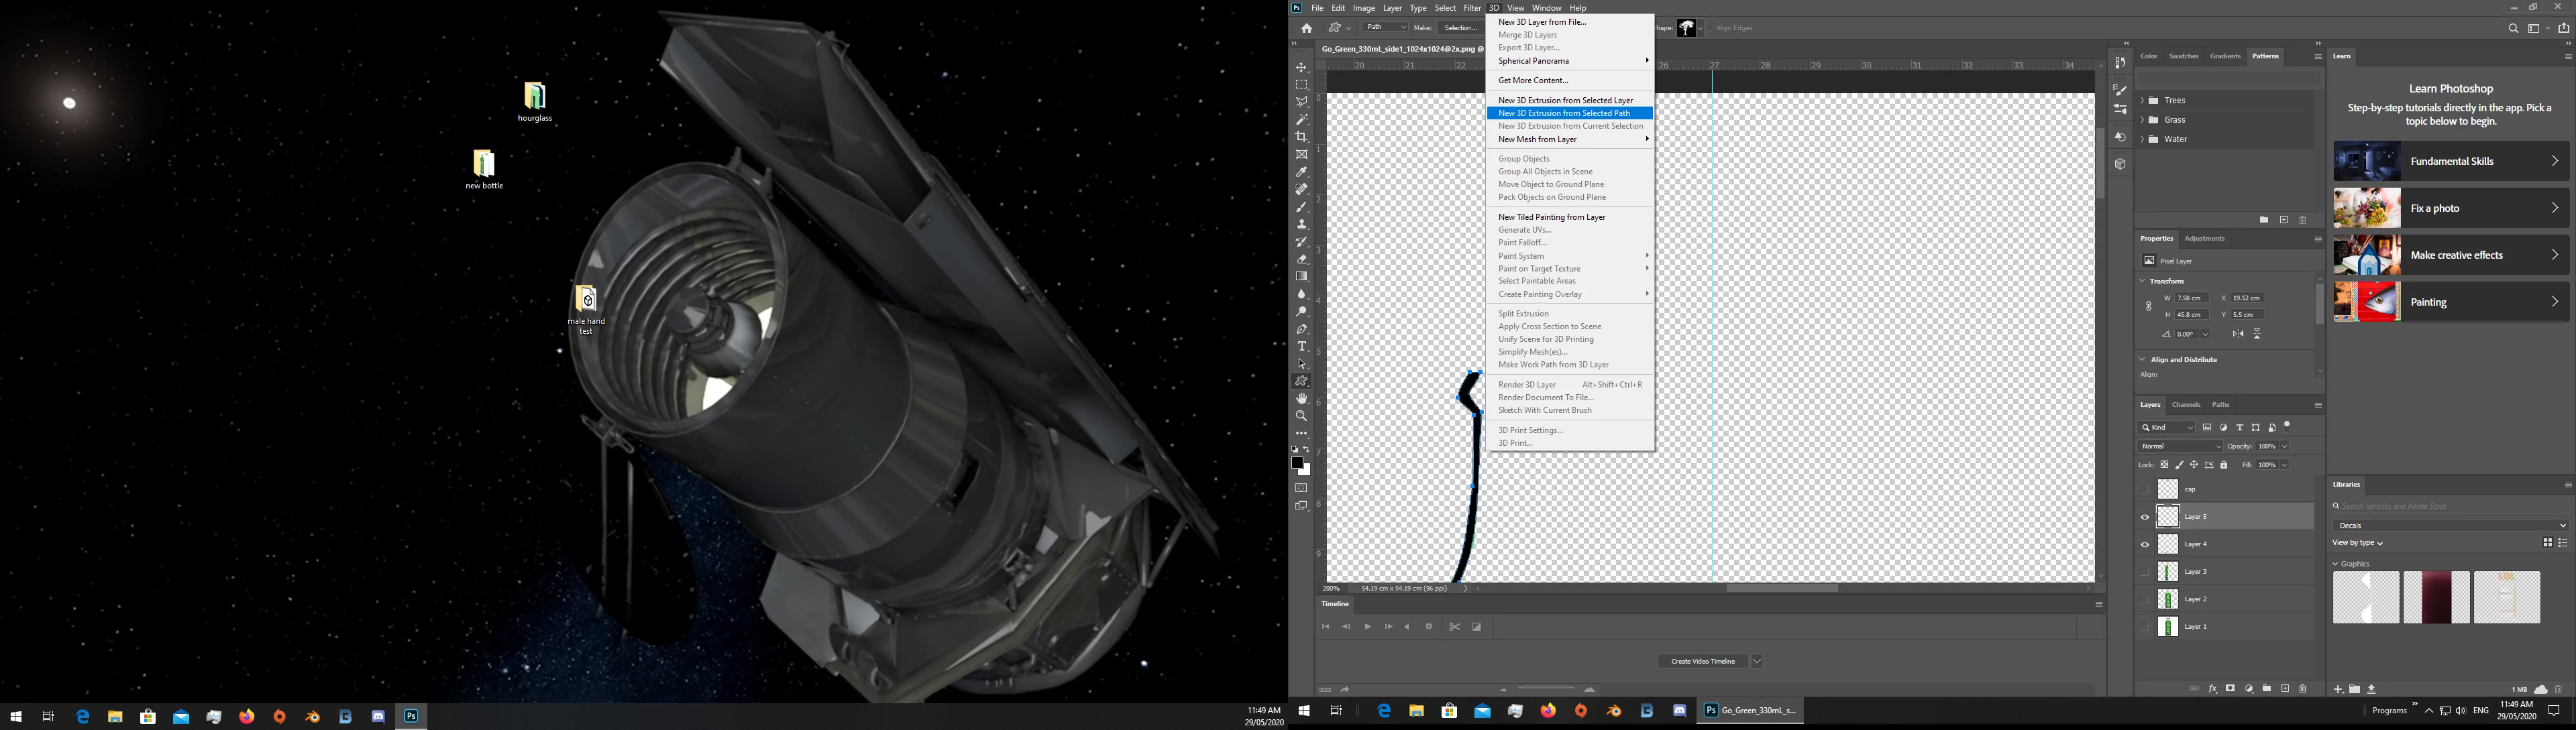Screen dimensions: 2576x730
Task: Open the Decals library dropdown
Action: click(x=2450, y=526)
